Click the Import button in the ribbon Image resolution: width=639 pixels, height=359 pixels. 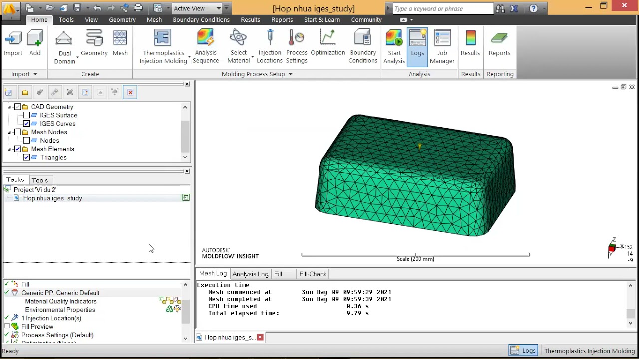[x=13, y=43]
